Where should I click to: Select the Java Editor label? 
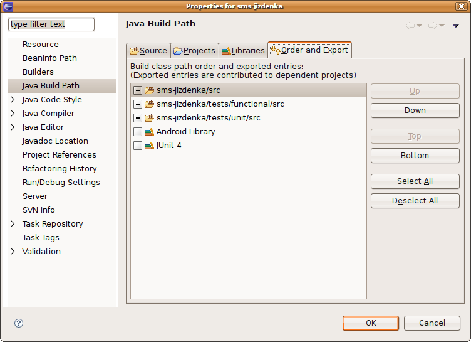(43, 127)
